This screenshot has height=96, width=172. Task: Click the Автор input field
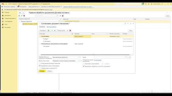click(x=110, y=57)
